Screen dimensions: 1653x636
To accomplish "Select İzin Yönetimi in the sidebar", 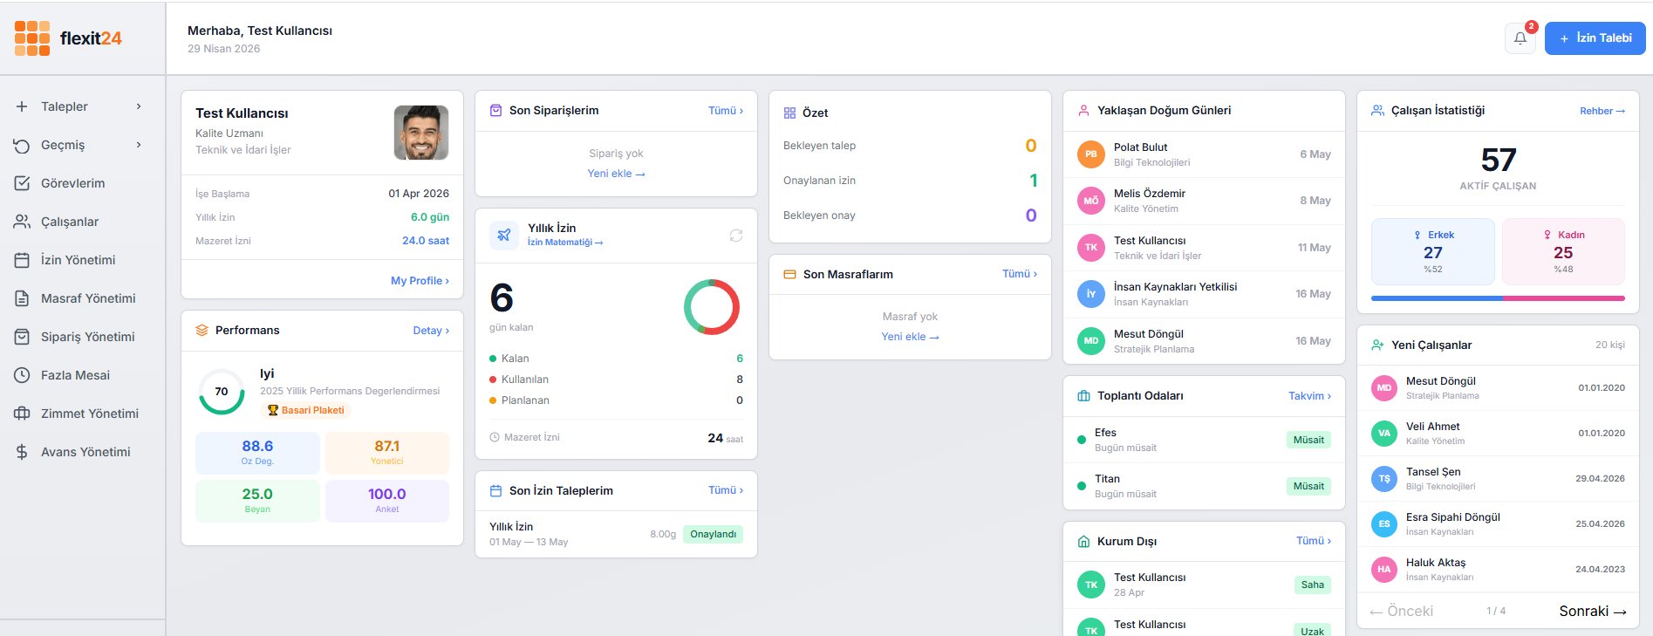I will [x=78, y=260].
